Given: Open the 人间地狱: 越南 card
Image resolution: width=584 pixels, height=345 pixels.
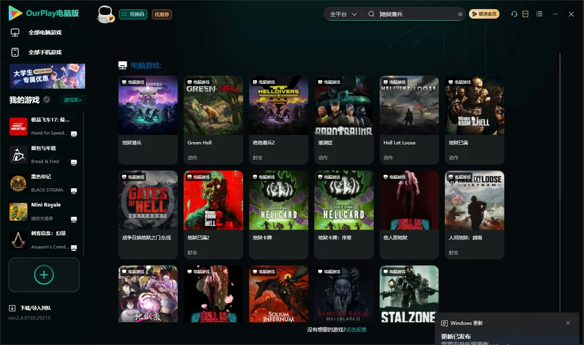Looking at the screenshot, I should coord(474,215).
